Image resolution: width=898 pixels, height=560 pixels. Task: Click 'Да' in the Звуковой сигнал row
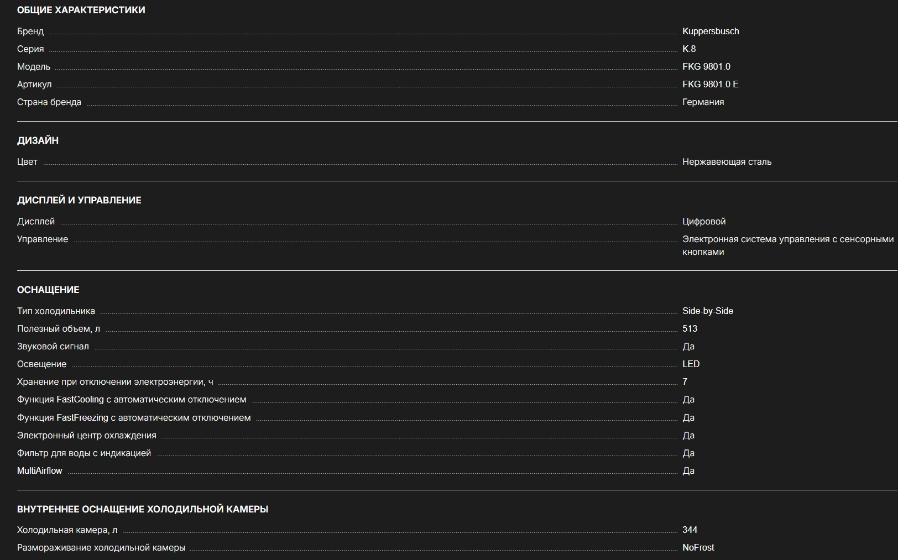click(x=688, y=347)
